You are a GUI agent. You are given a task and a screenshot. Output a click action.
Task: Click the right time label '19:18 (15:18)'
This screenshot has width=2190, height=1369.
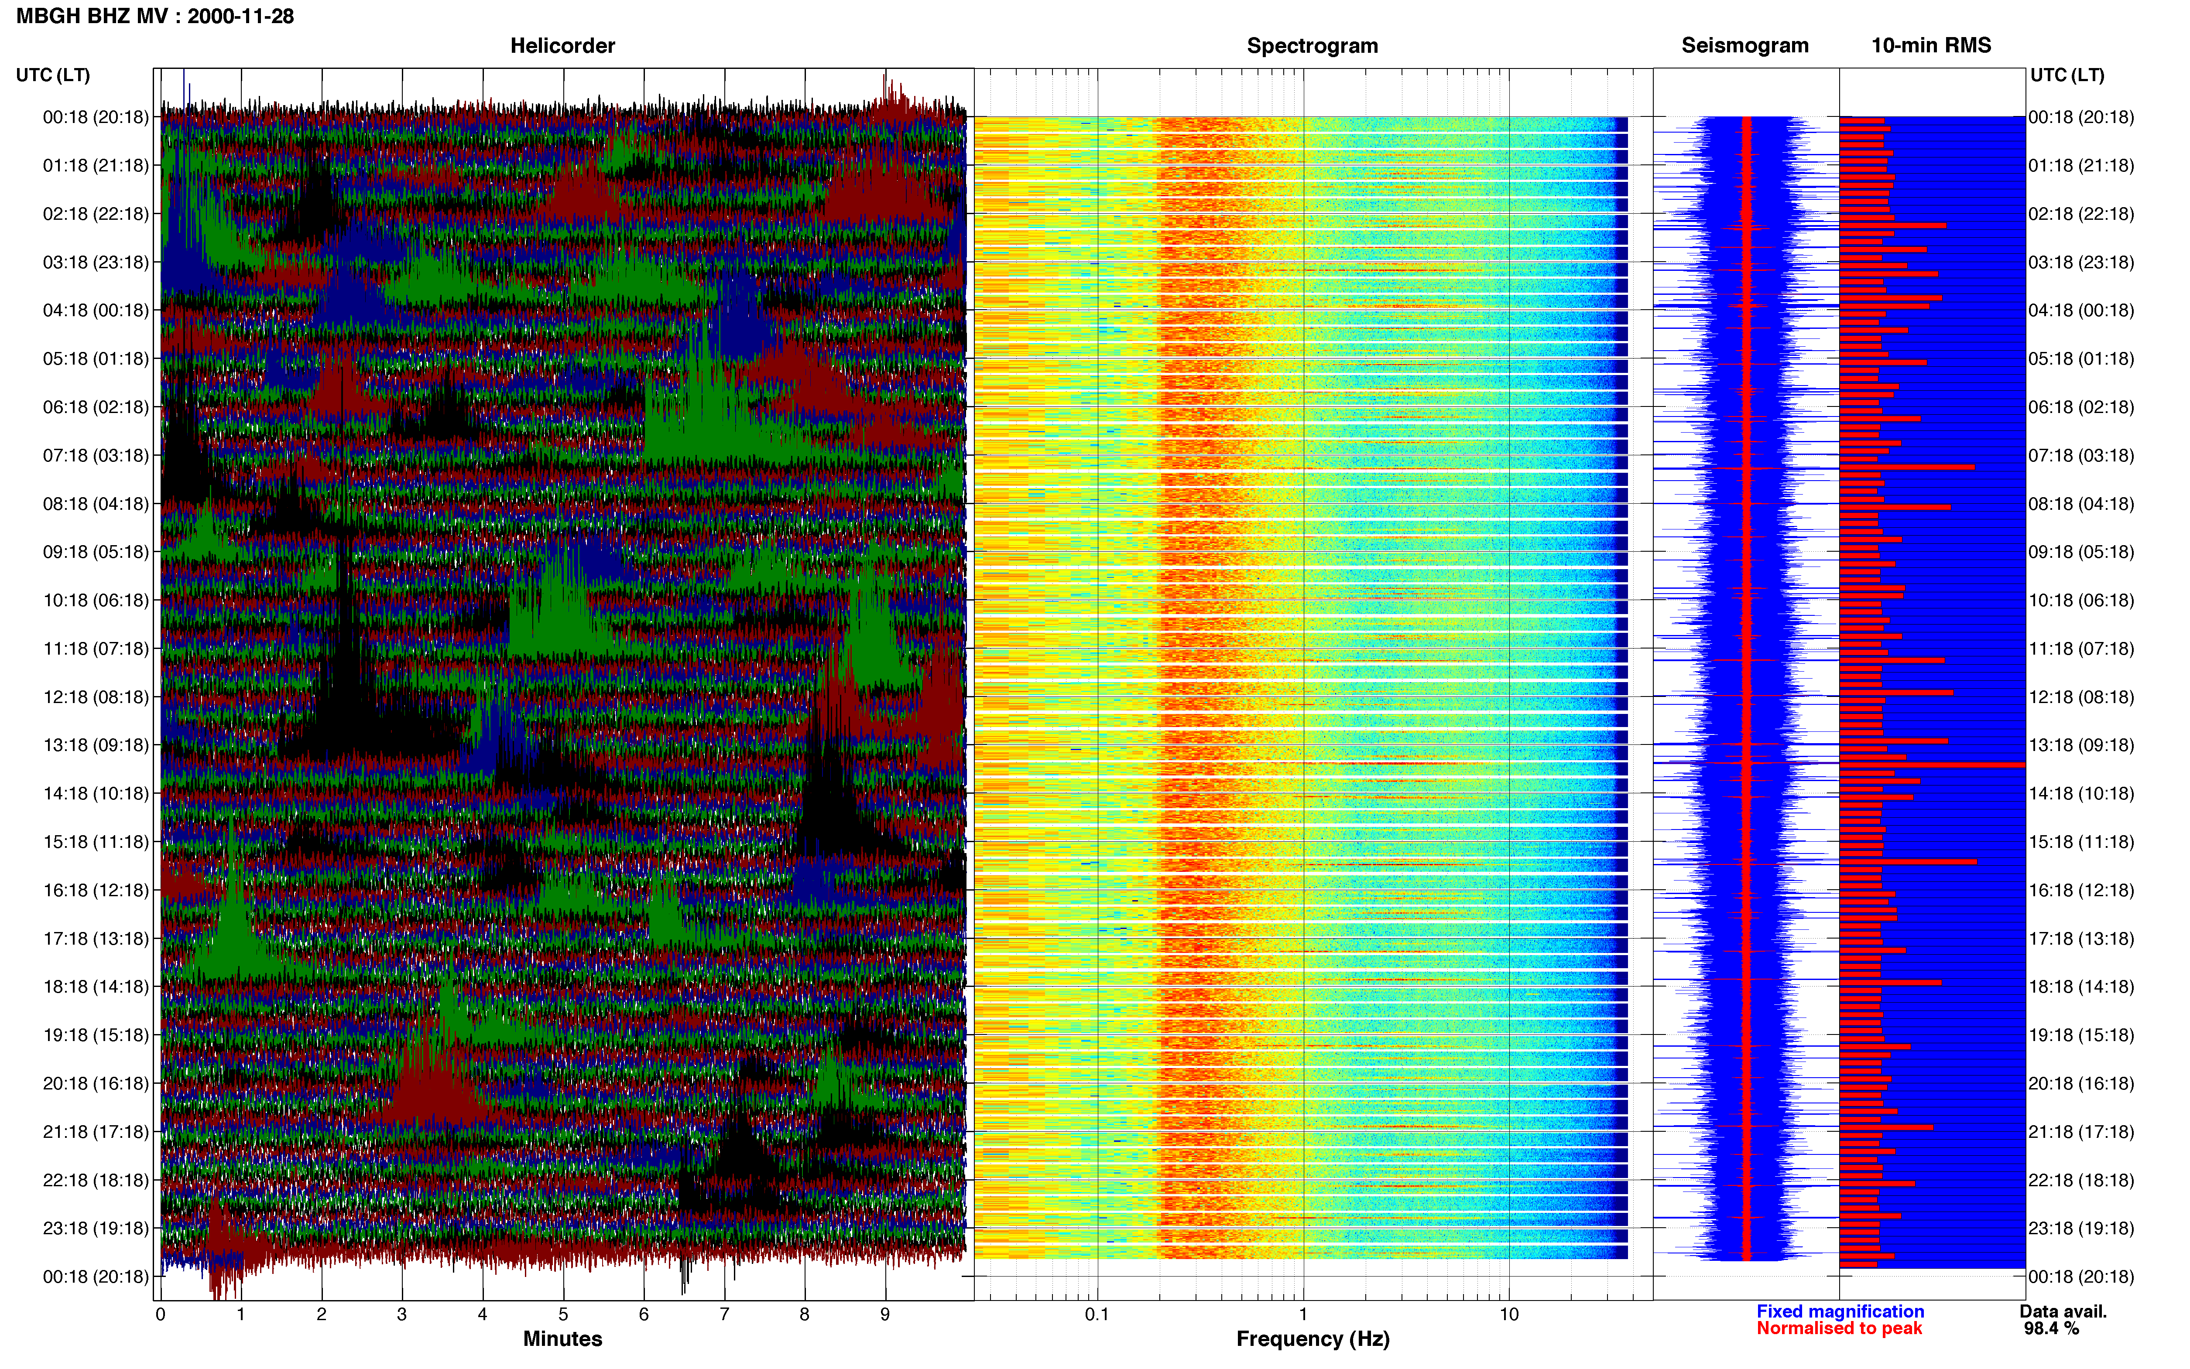(2081, 1035)
